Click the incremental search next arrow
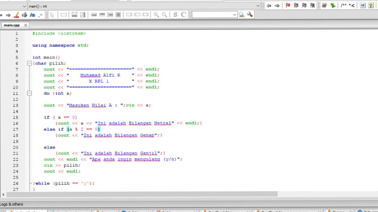 (8, 15)
